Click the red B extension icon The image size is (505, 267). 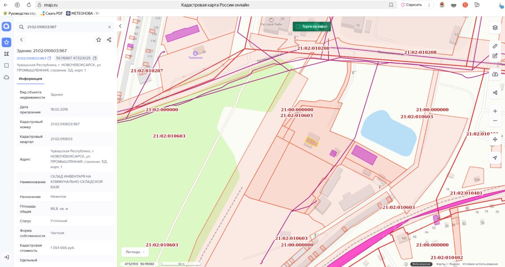click(465, 5)
